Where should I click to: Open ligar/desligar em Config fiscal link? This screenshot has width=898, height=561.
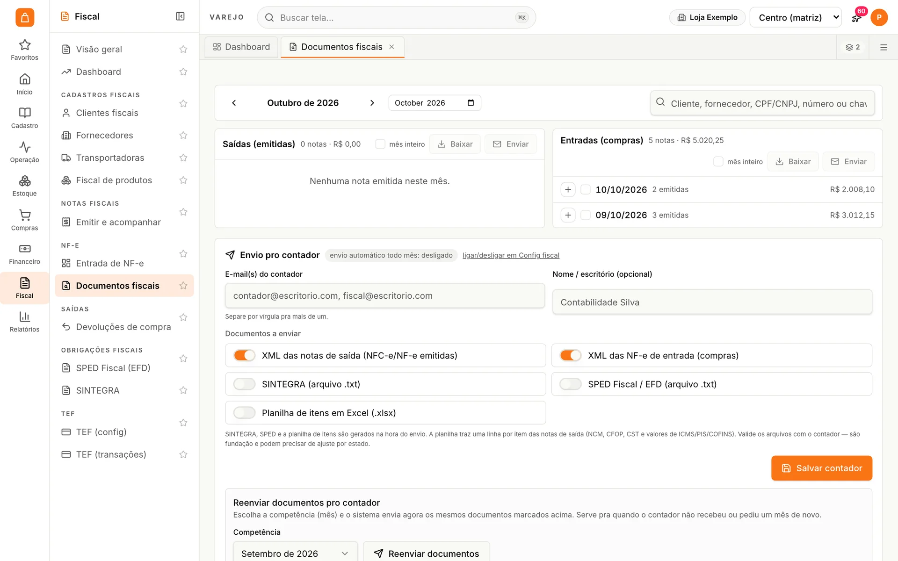[511, 255]
